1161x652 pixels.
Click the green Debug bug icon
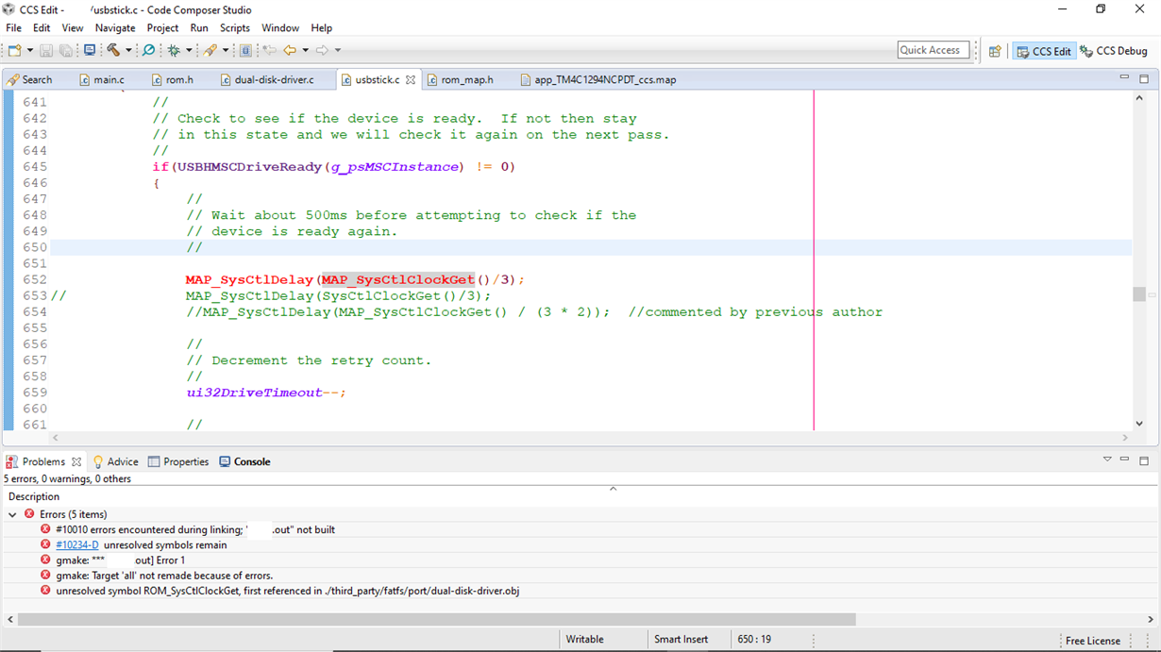tap(174, 50)
